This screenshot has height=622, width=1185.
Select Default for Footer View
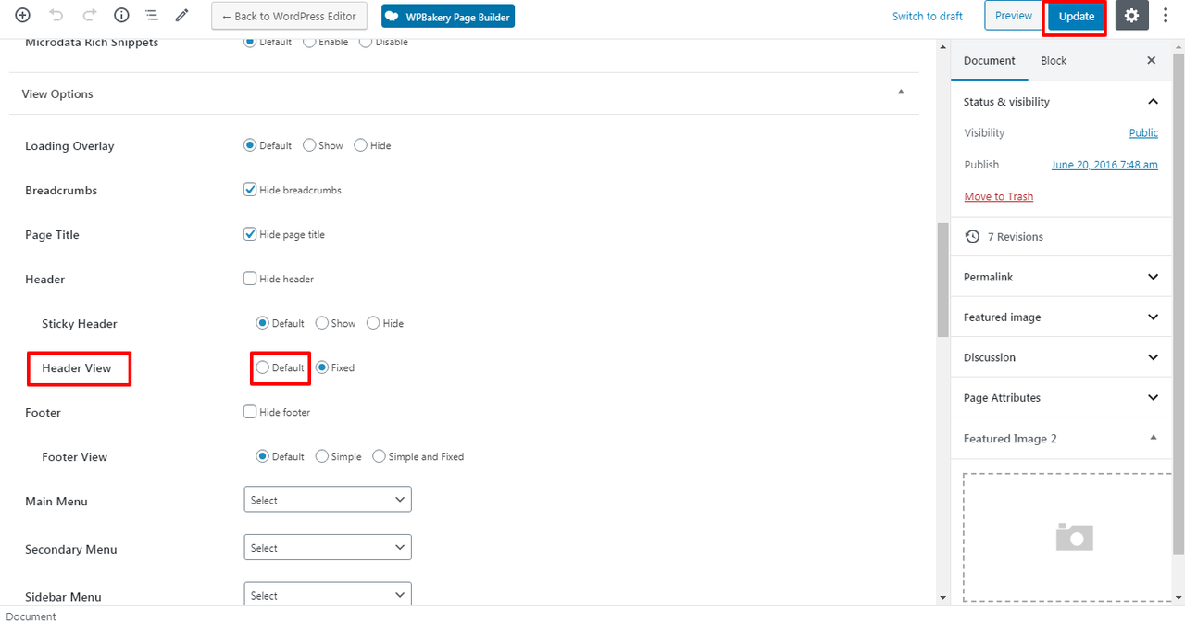263,456
